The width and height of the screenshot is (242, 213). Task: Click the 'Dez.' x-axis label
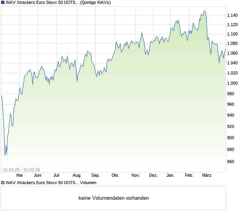tap(153, 176)
